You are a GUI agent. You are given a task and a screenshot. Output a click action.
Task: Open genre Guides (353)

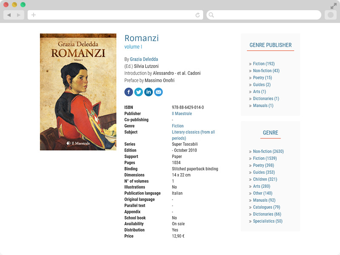click(x=263, y=172)
